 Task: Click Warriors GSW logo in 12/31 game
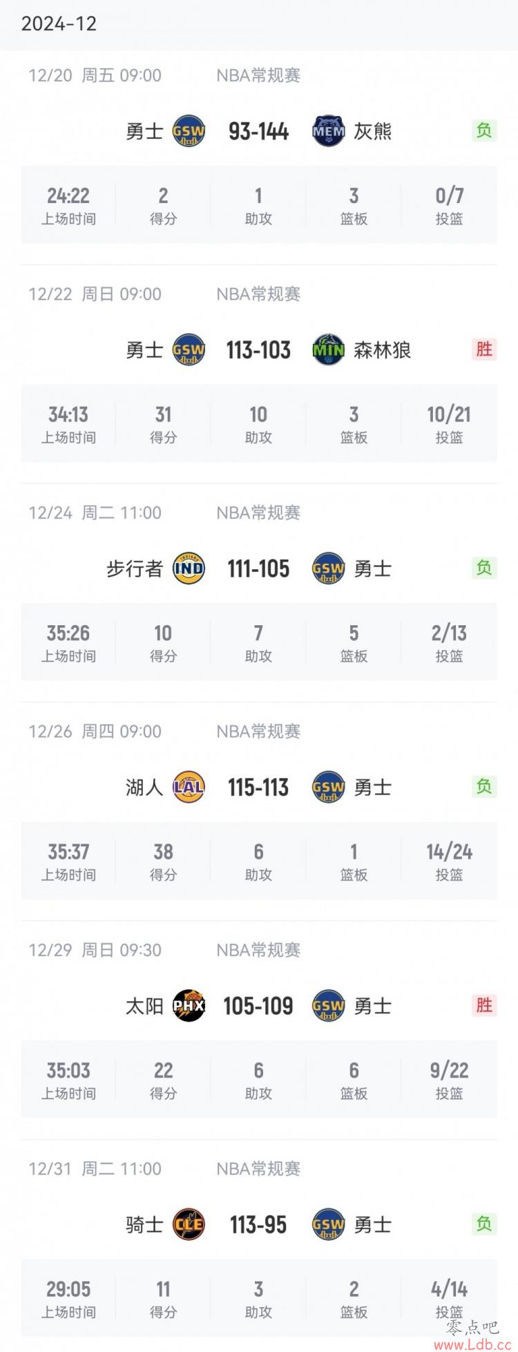point(329,1225)
